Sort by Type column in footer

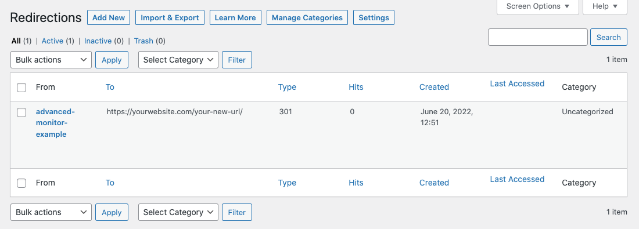287,183
